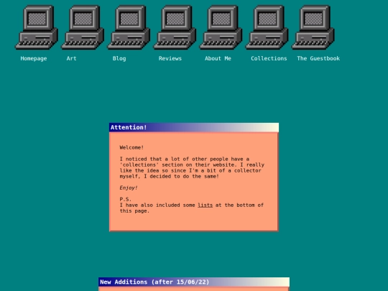This screenshot has width=388, height=291.
Task: Click the computer icon above About Me
Action: (221, 27)
